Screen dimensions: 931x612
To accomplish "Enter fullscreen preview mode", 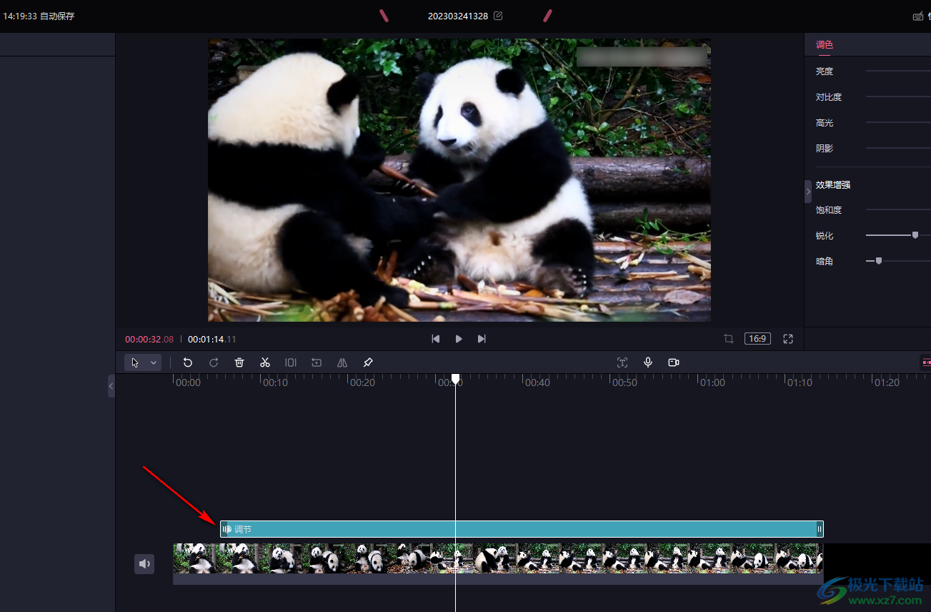I will [x=788, y=339].
